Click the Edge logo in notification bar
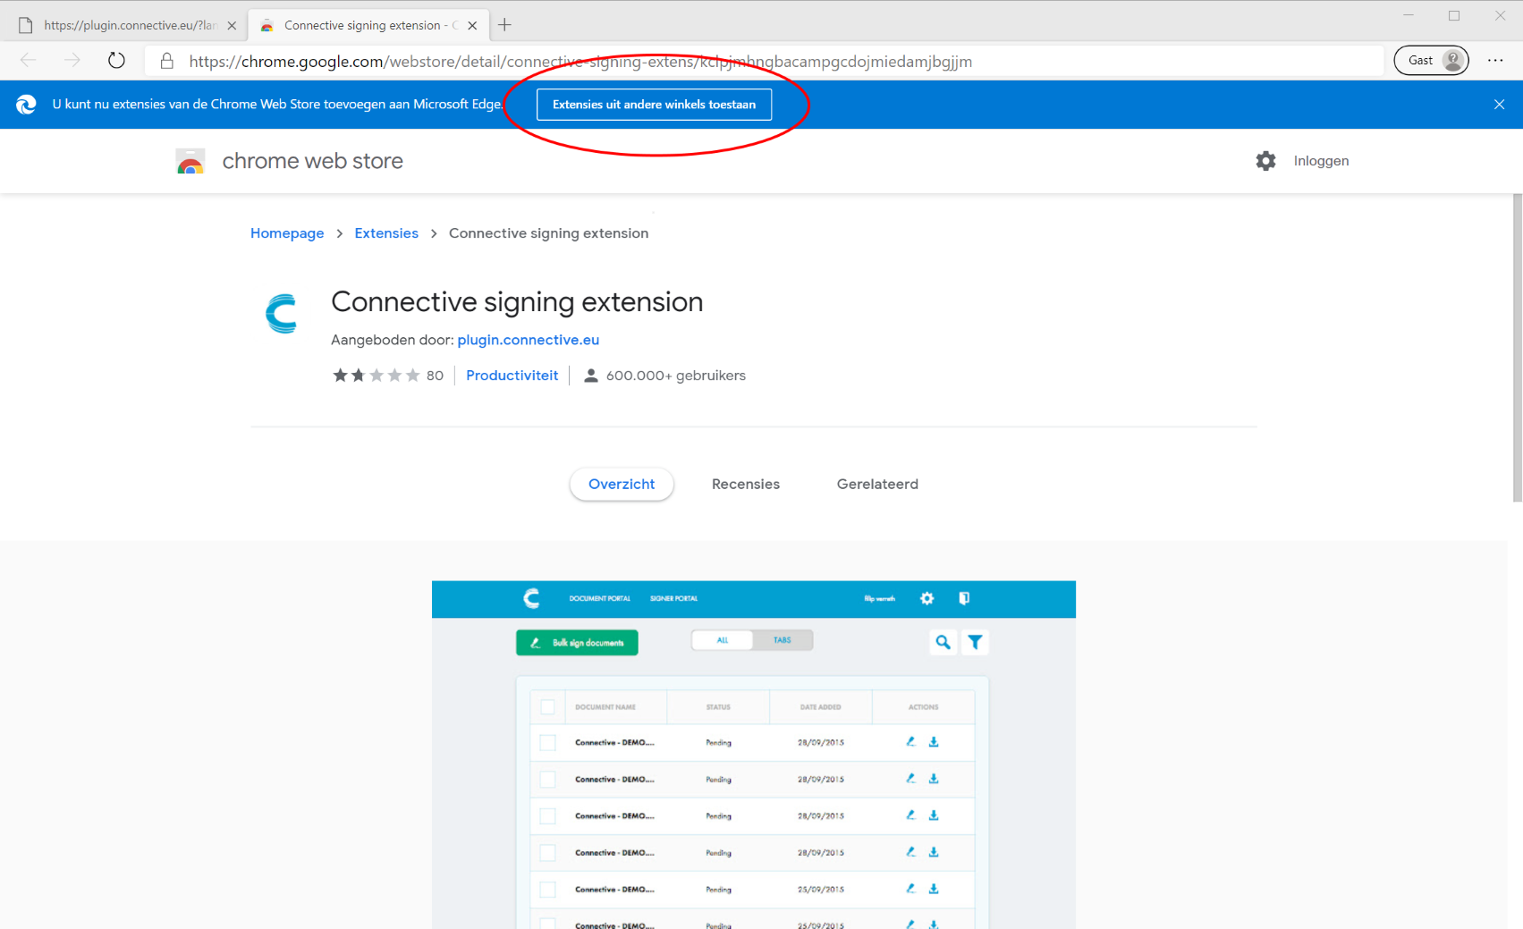The width and height of the screenshot is (1523, 929). click(x=26, y=105)
